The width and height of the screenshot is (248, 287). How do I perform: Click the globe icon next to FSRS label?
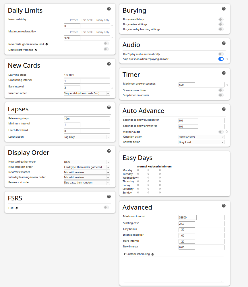coord(17,208)
